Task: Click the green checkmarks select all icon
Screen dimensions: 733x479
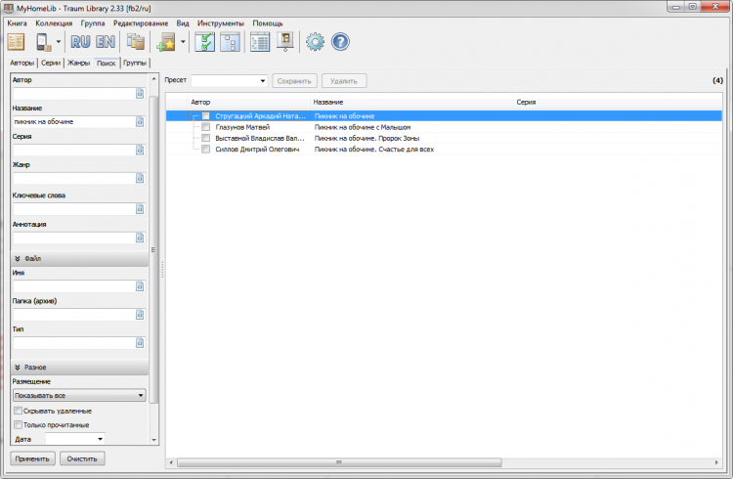Action: click(205, 42)
